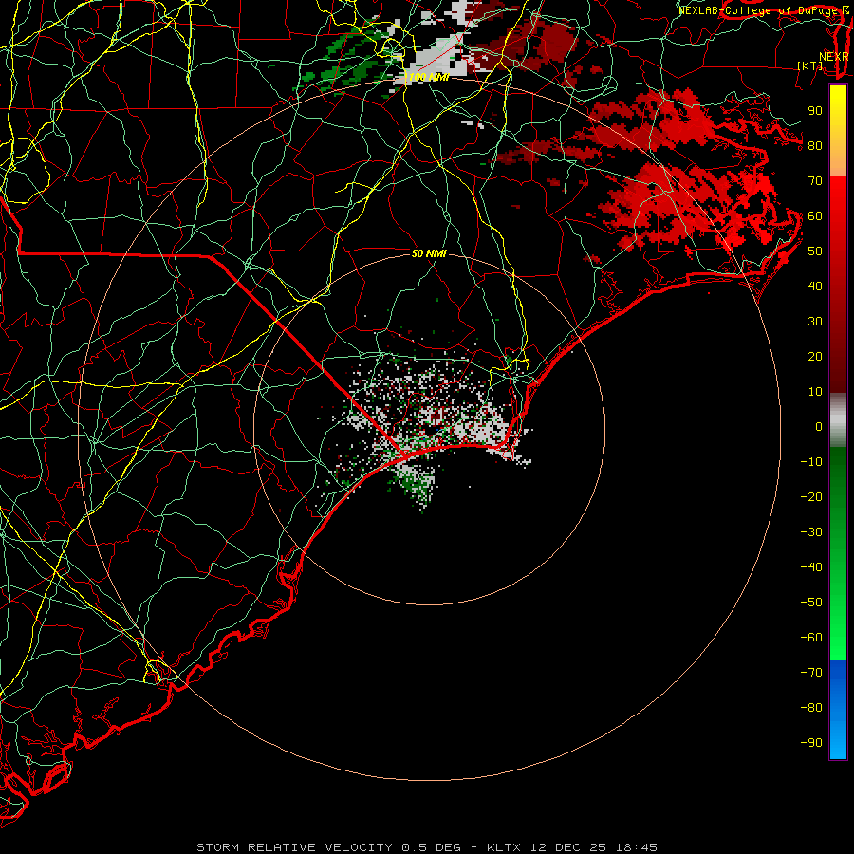Click the KT units label above colorbar

(x=810, y=65)
